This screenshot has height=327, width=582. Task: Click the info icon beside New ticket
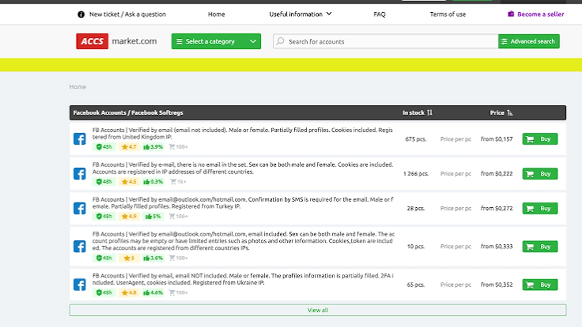coord(81,15)
